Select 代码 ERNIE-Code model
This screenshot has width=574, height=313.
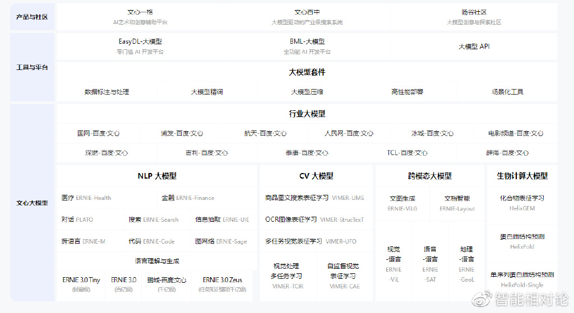[157, 241]
